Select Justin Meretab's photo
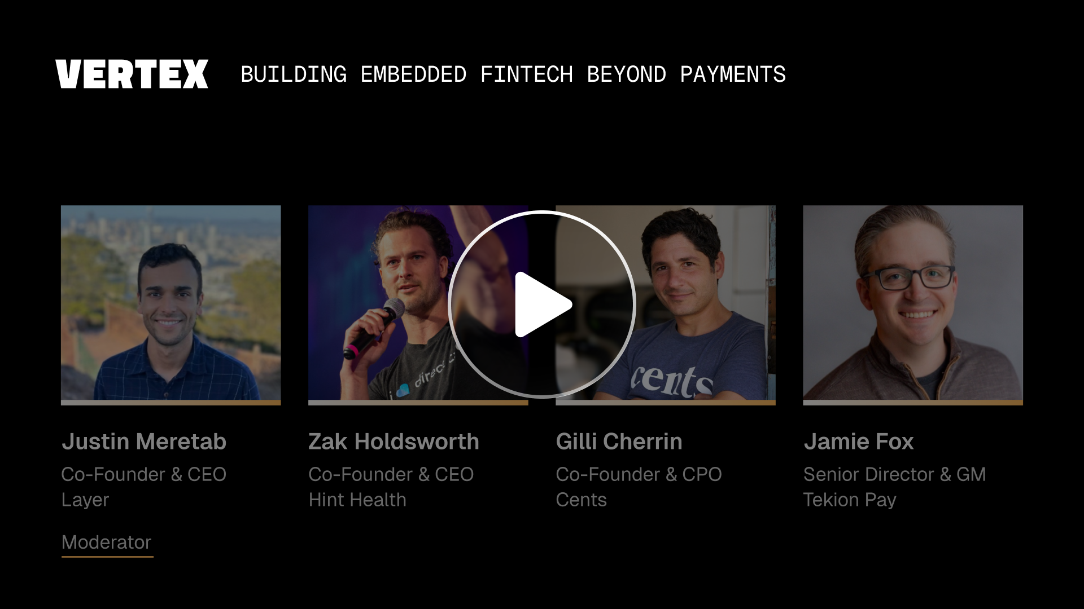The image size is (1084, 609). click(171, 303)
